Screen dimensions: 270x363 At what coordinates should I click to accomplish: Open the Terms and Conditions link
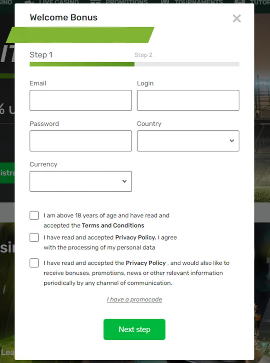tap(113, 225)
